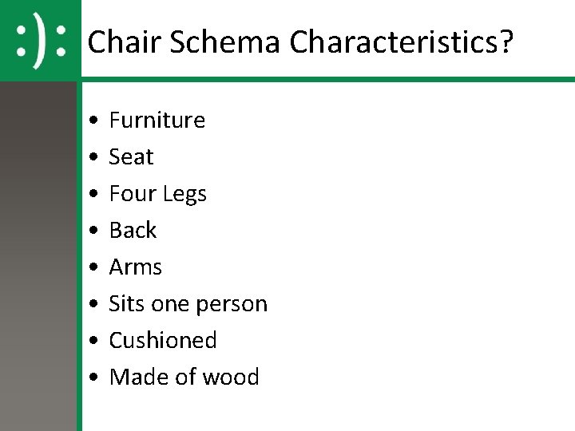Viewport: 575px width, 431px height.
Task: Click the Sits one person line
Action: 188,304
